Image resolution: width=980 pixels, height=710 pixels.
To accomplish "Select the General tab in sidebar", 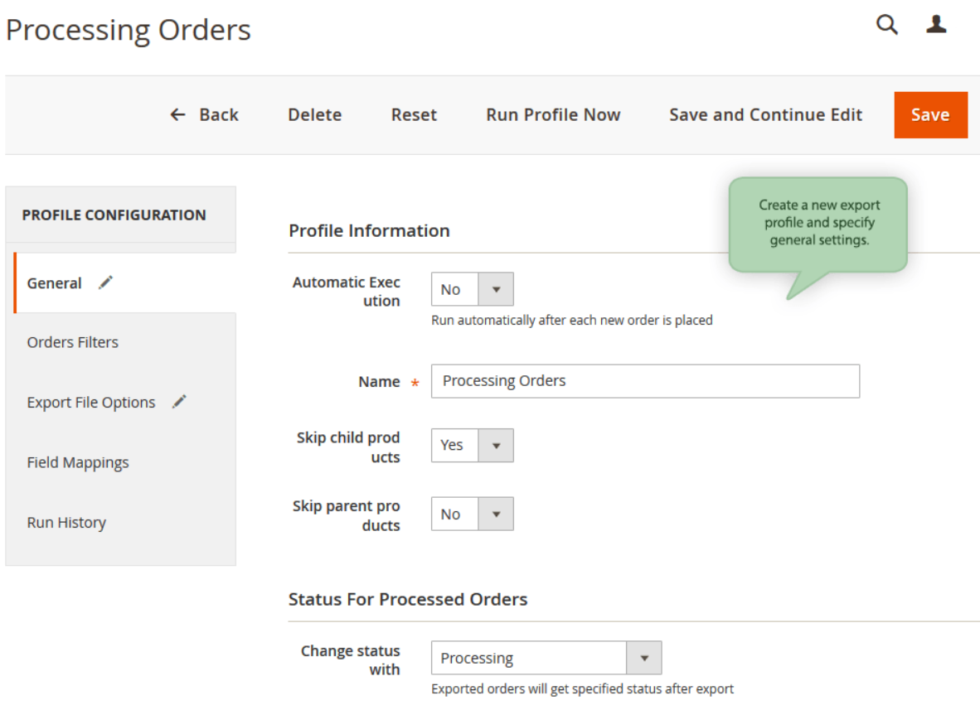I will coord(55,283).
